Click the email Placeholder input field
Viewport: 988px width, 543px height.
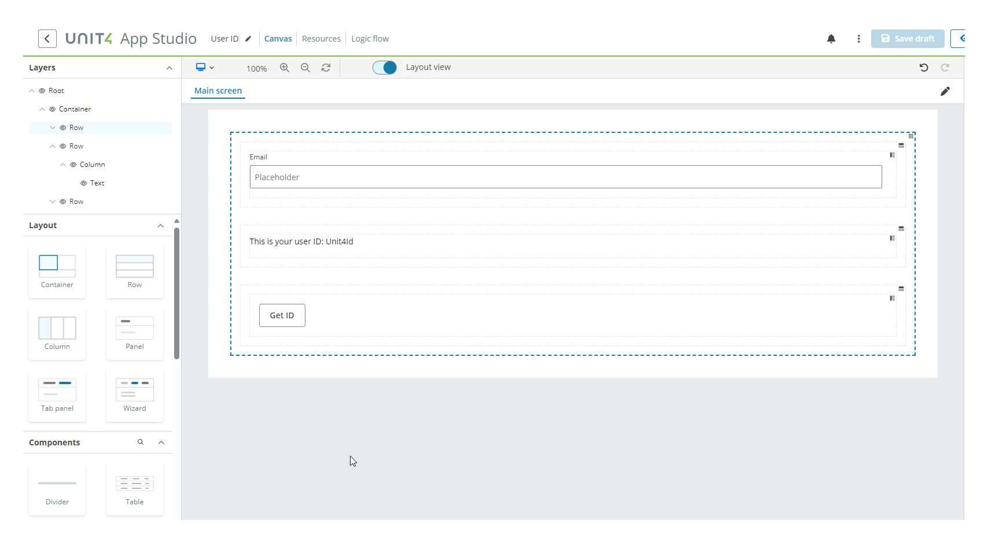[x=565, y=177]
